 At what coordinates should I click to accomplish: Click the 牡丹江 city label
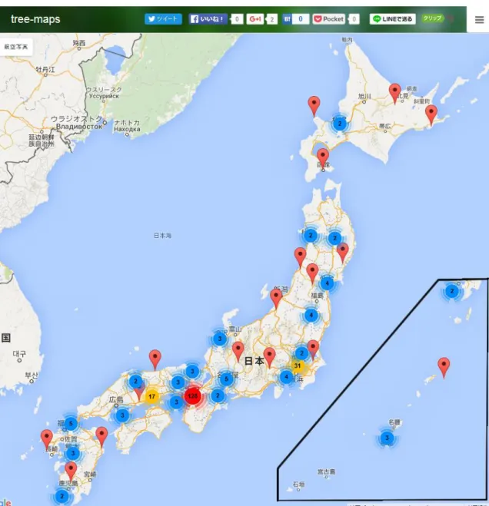pos(45,69)
